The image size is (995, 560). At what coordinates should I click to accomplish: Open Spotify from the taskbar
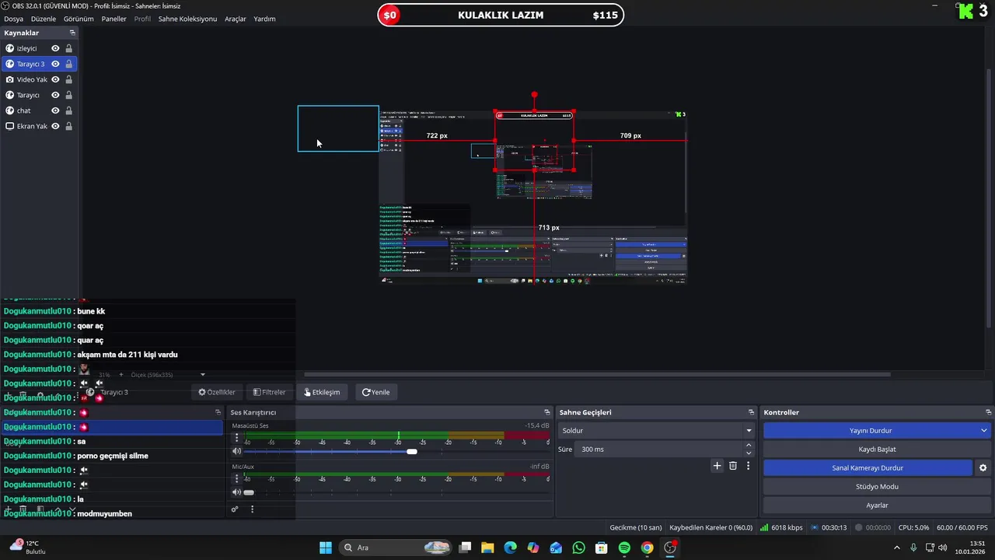624,548
